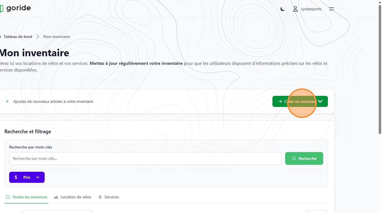The height and width of the screenshot is (213, 382).
Task: Click the dollar icon on Prix filter
Action: pyautogui.click(x=16, y=177)
